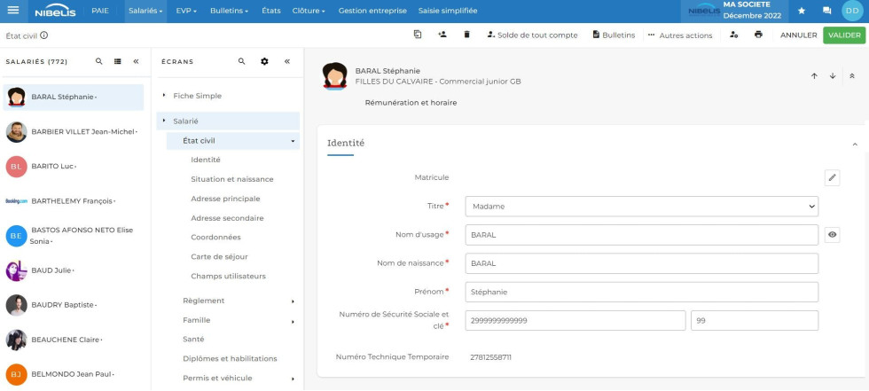This screenshot has width=869, height=391.
Task: Open the Titre dropdown
Action: 640,207
